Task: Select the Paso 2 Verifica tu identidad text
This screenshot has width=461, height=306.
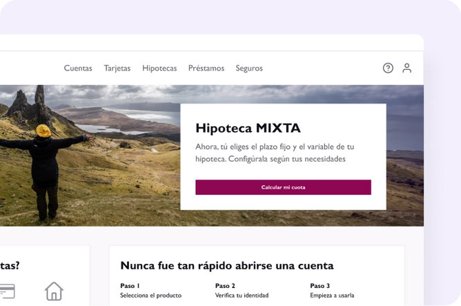Action: point(242,290)
